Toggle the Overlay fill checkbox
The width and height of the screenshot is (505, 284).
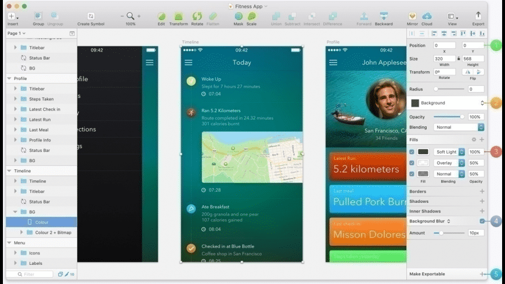(x=412, y=163)
